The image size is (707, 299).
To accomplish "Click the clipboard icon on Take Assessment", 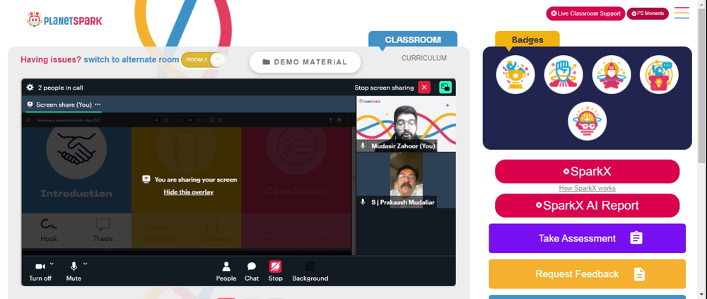I will (636, 238).
